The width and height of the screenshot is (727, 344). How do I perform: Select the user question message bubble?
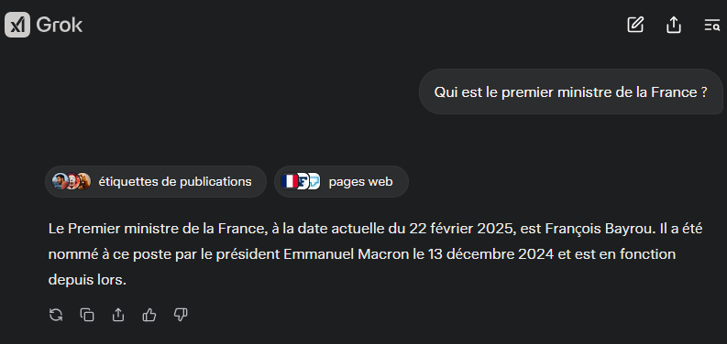pyautogui.click(x=571, y=91)
